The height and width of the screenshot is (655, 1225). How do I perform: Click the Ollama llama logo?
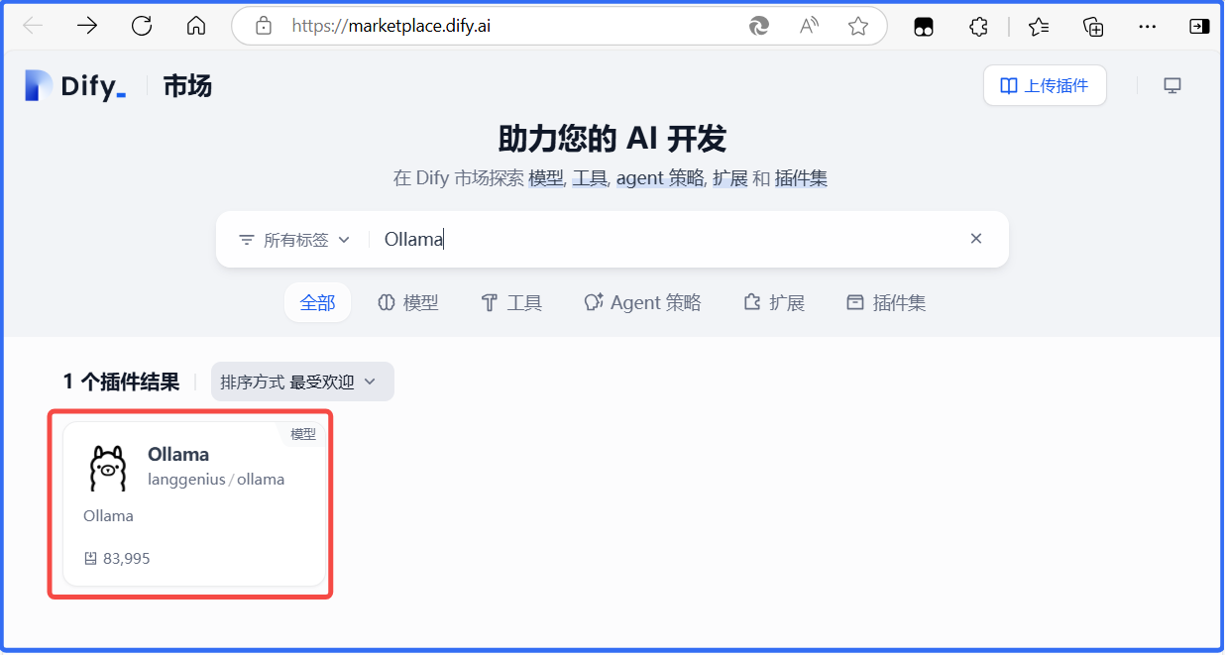(x=108, y=468)
